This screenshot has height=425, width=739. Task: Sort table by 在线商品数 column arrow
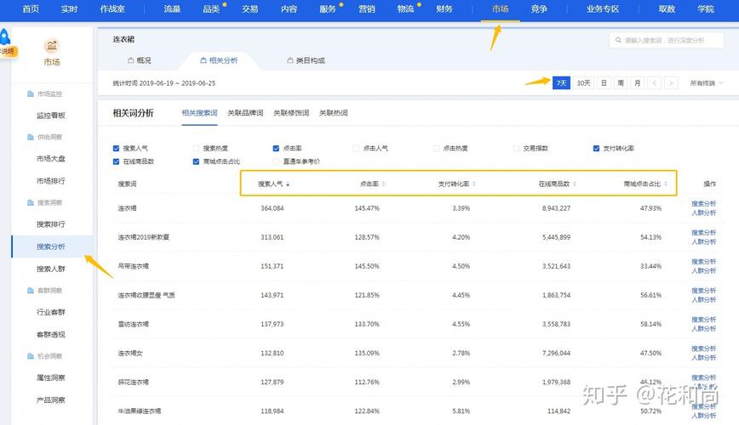575,184
